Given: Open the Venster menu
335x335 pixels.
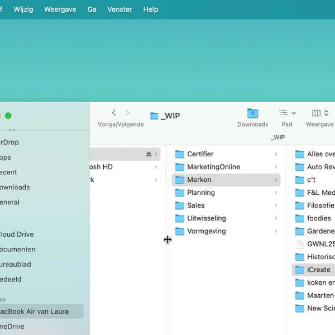Looking at the screenshot, I should click(x=119, y=9).
